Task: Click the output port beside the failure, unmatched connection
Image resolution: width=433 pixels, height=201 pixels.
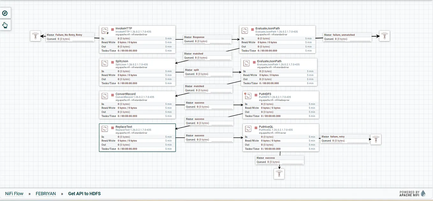Action: pos(384,36)
